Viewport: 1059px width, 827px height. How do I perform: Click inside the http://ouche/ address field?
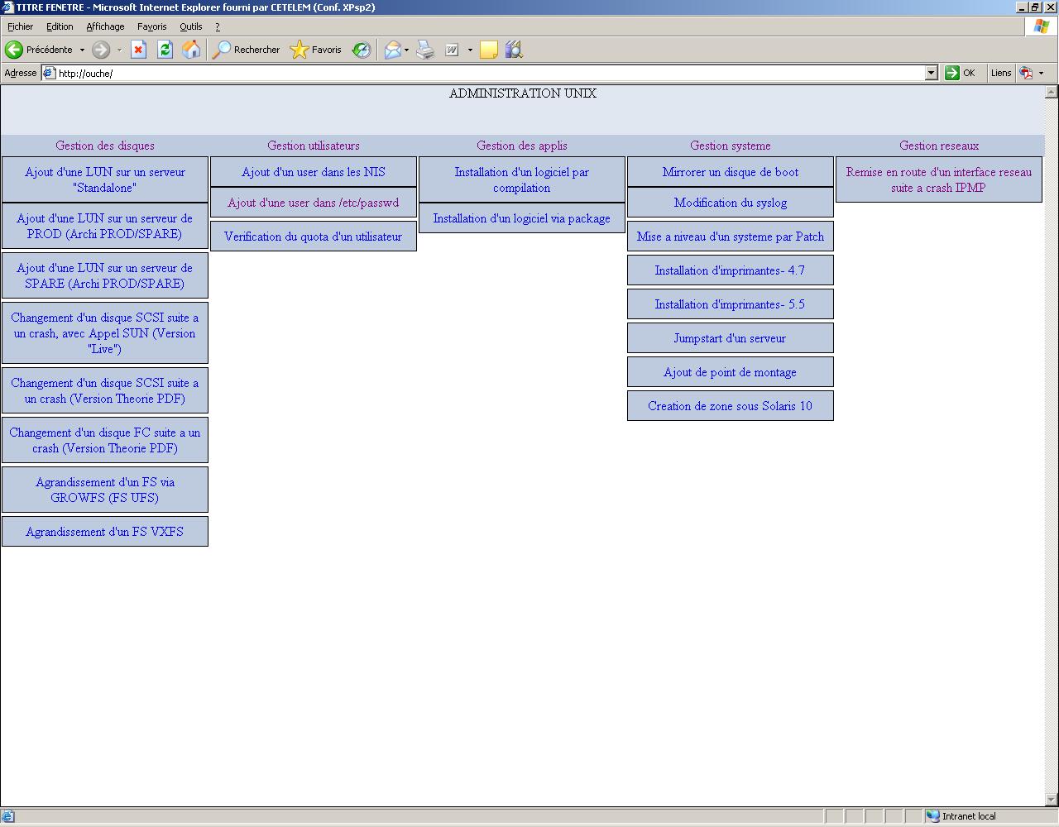[x=488, y=73]
